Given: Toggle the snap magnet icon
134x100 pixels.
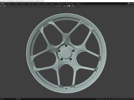Looking at the screenshot, I should pos(68,6).
